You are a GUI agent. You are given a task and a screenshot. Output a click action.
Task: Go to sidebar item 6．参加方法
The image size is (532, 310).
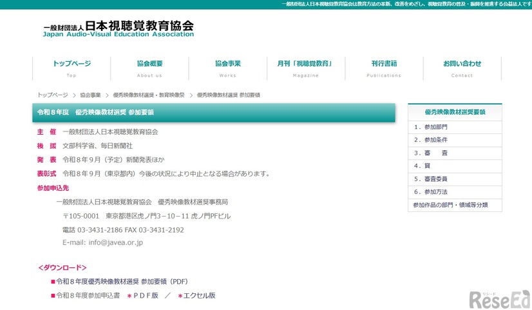tap(455, 192)
